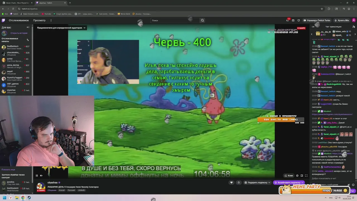Click the heart follow icon
This screenshot has height=201, width=357.
click(x=231, y=183)
